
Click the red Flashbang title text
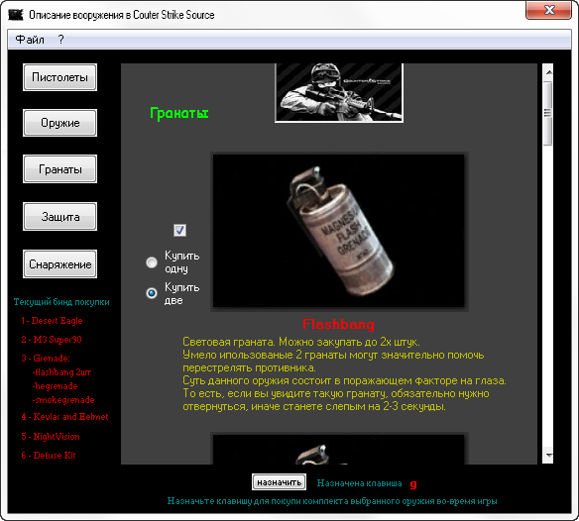coord(338,324)
